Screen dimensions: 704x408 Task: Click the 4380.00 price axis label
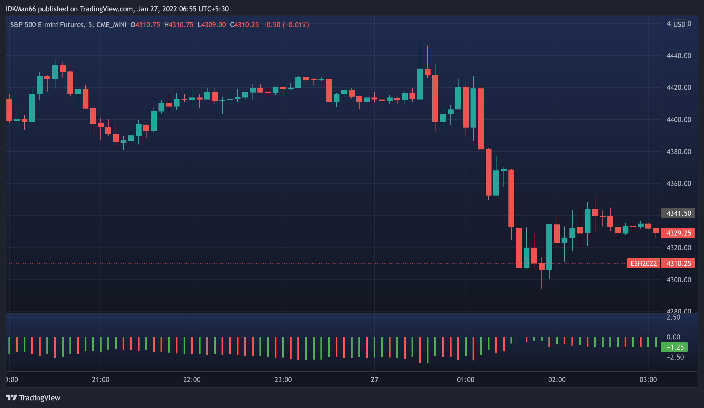(x=679, y=152)
